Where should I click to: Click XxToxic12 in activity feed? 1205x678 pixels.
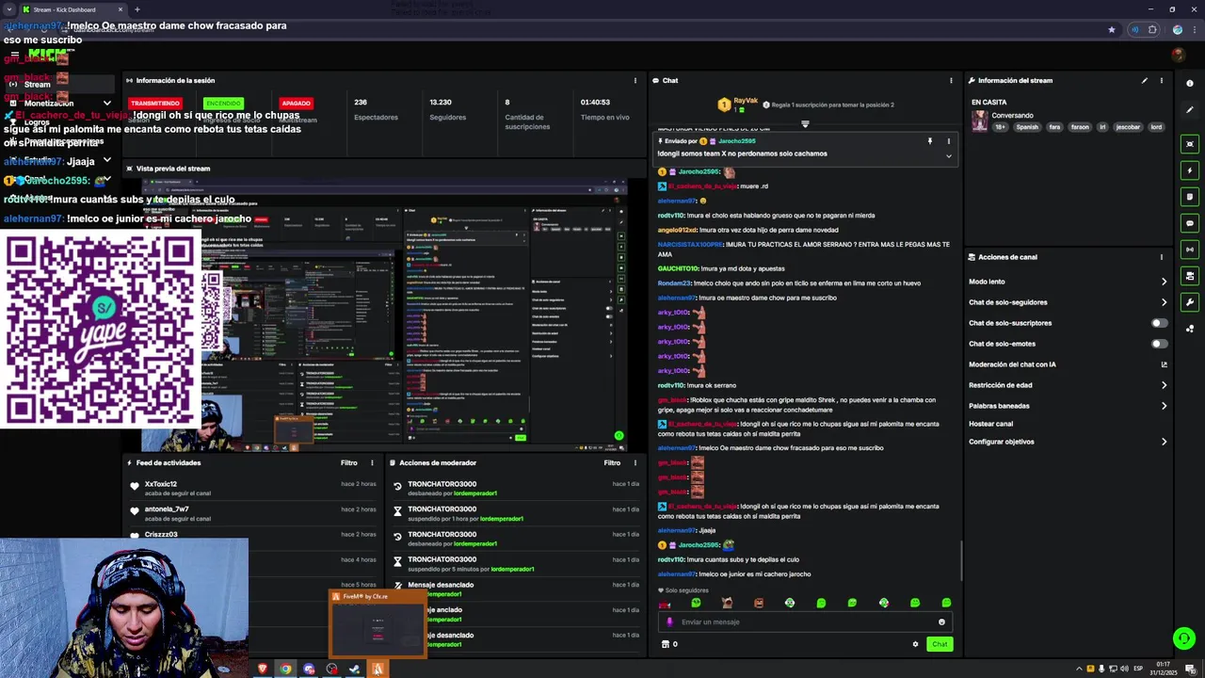(x=161, y=484)
